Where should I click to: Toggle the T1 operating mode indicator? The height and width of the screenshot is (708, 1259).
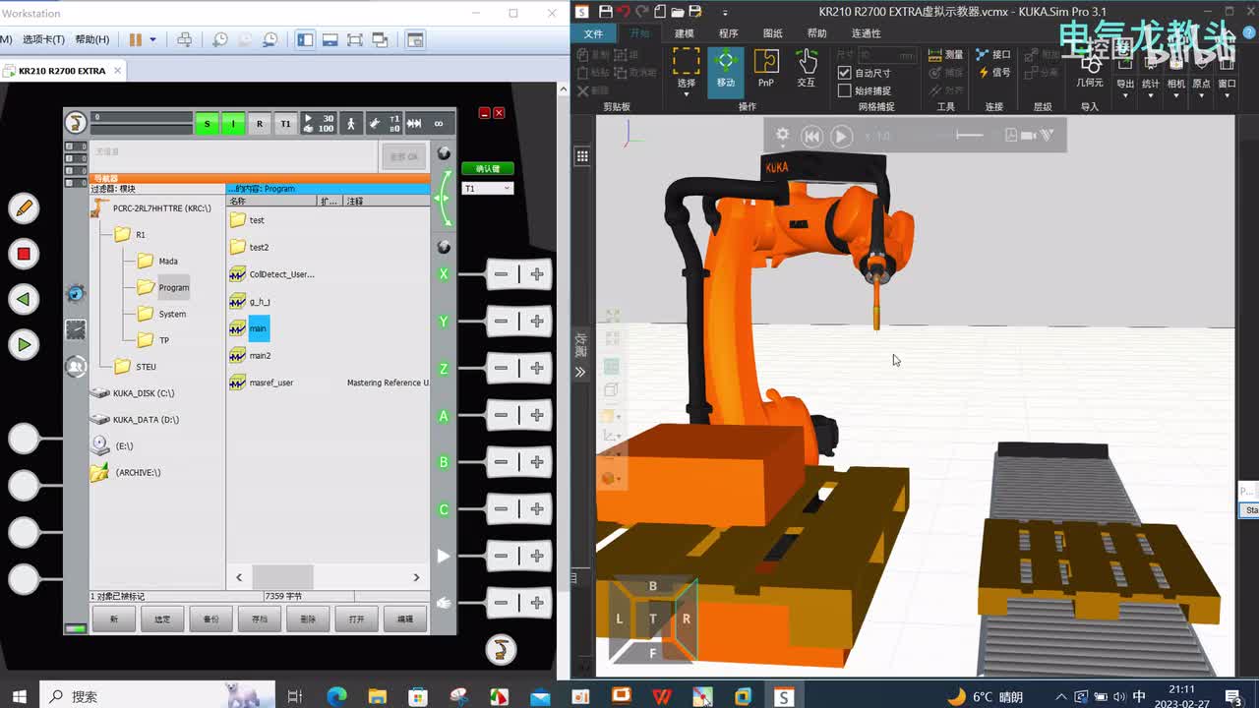point(285,124)
